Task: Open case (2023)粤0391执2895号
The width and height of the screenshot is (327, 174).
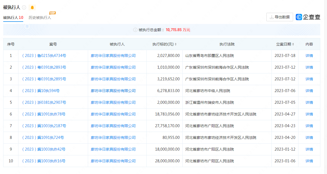Action: point(44,79)
